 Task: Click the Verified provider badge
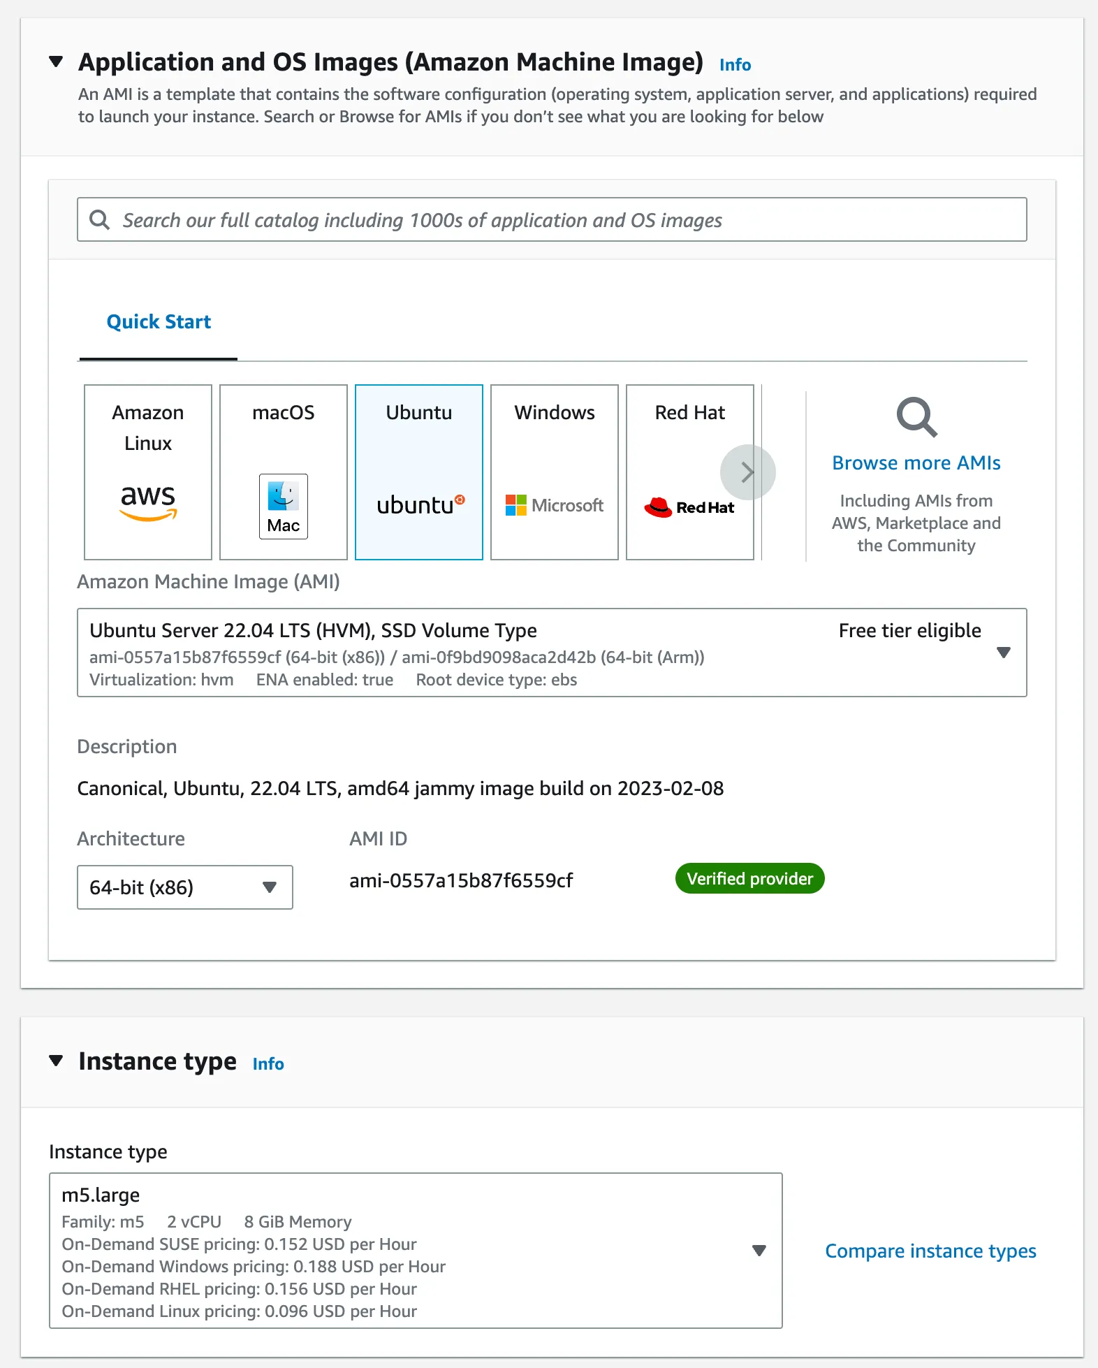[750, 878]
